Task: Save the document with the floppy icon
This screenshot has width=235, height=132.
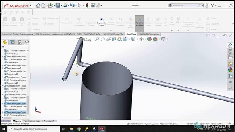Action: tap(58, 5)
